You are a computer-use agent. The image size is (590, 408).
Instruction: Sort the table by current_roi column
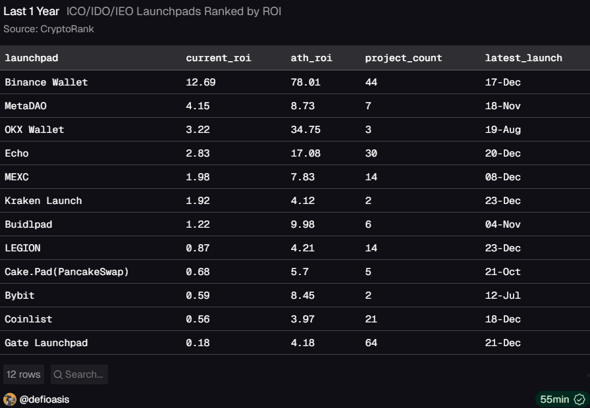coord(219,58)
